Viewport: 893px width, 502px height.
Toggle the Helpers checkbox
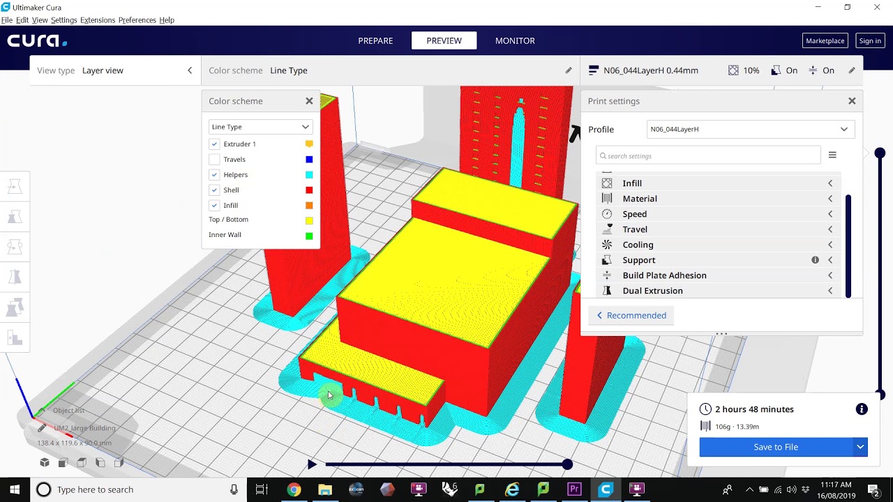[x=214, y=174]
